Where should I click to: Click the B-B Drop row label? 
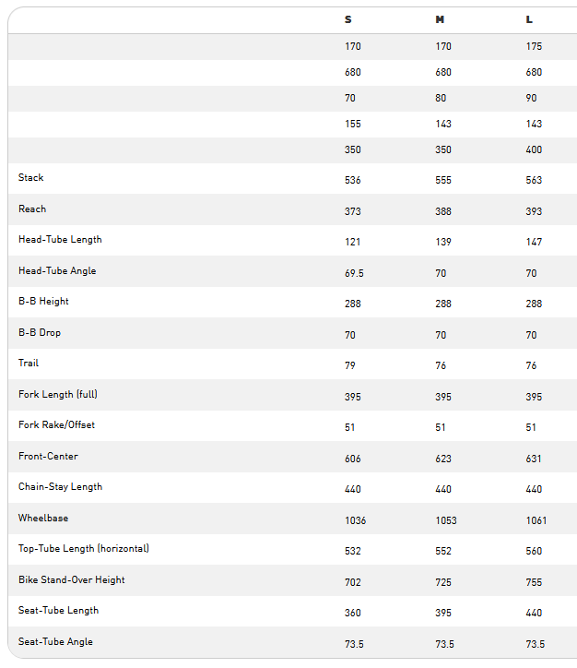[x=40, y=333]
